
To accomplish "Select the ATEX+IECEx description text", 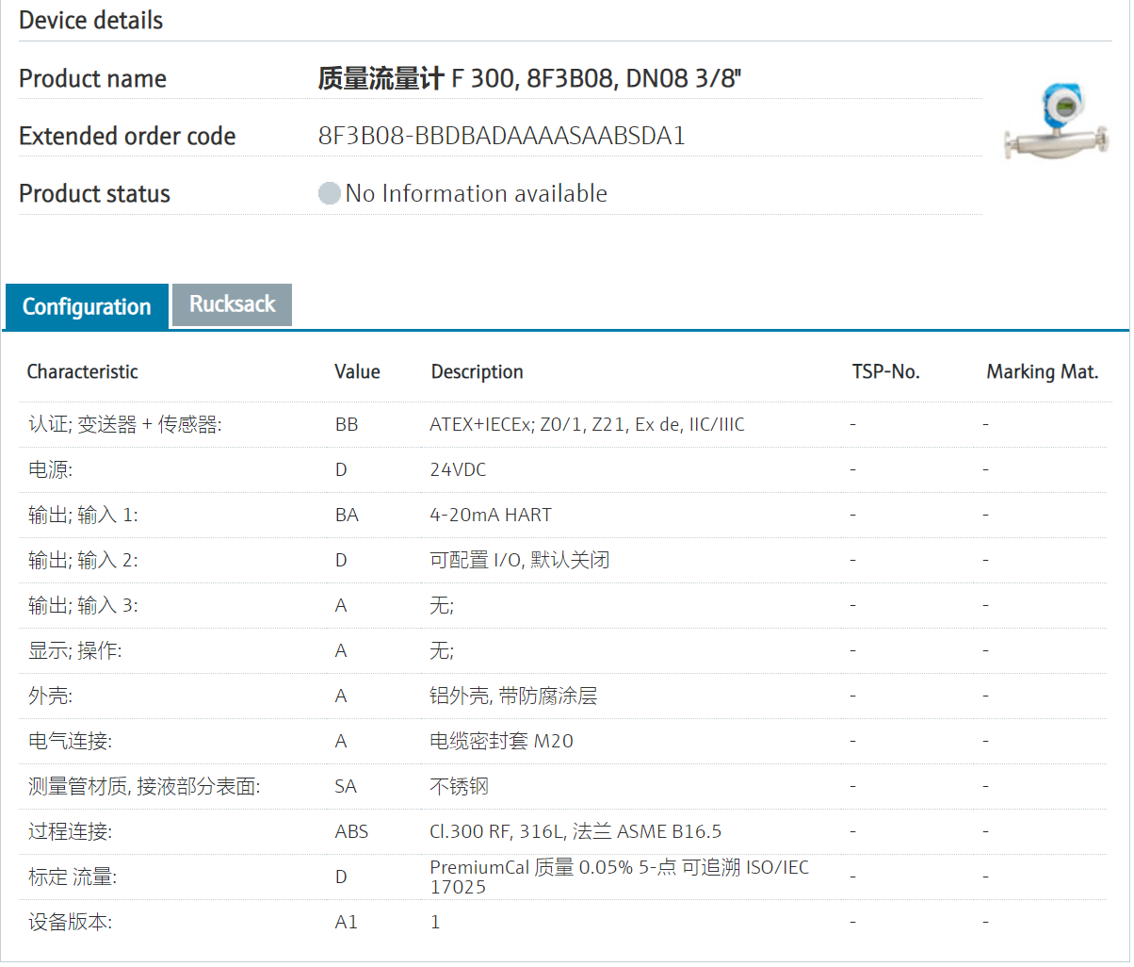I will pos(587,425).
